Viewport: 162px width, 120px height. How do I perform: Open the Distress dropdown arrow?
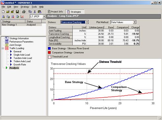(x=87, y=22)
